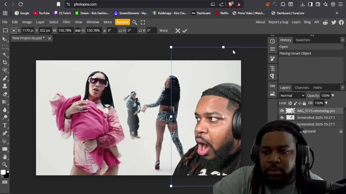Open the Filter menu

click(x=66, y=22)
